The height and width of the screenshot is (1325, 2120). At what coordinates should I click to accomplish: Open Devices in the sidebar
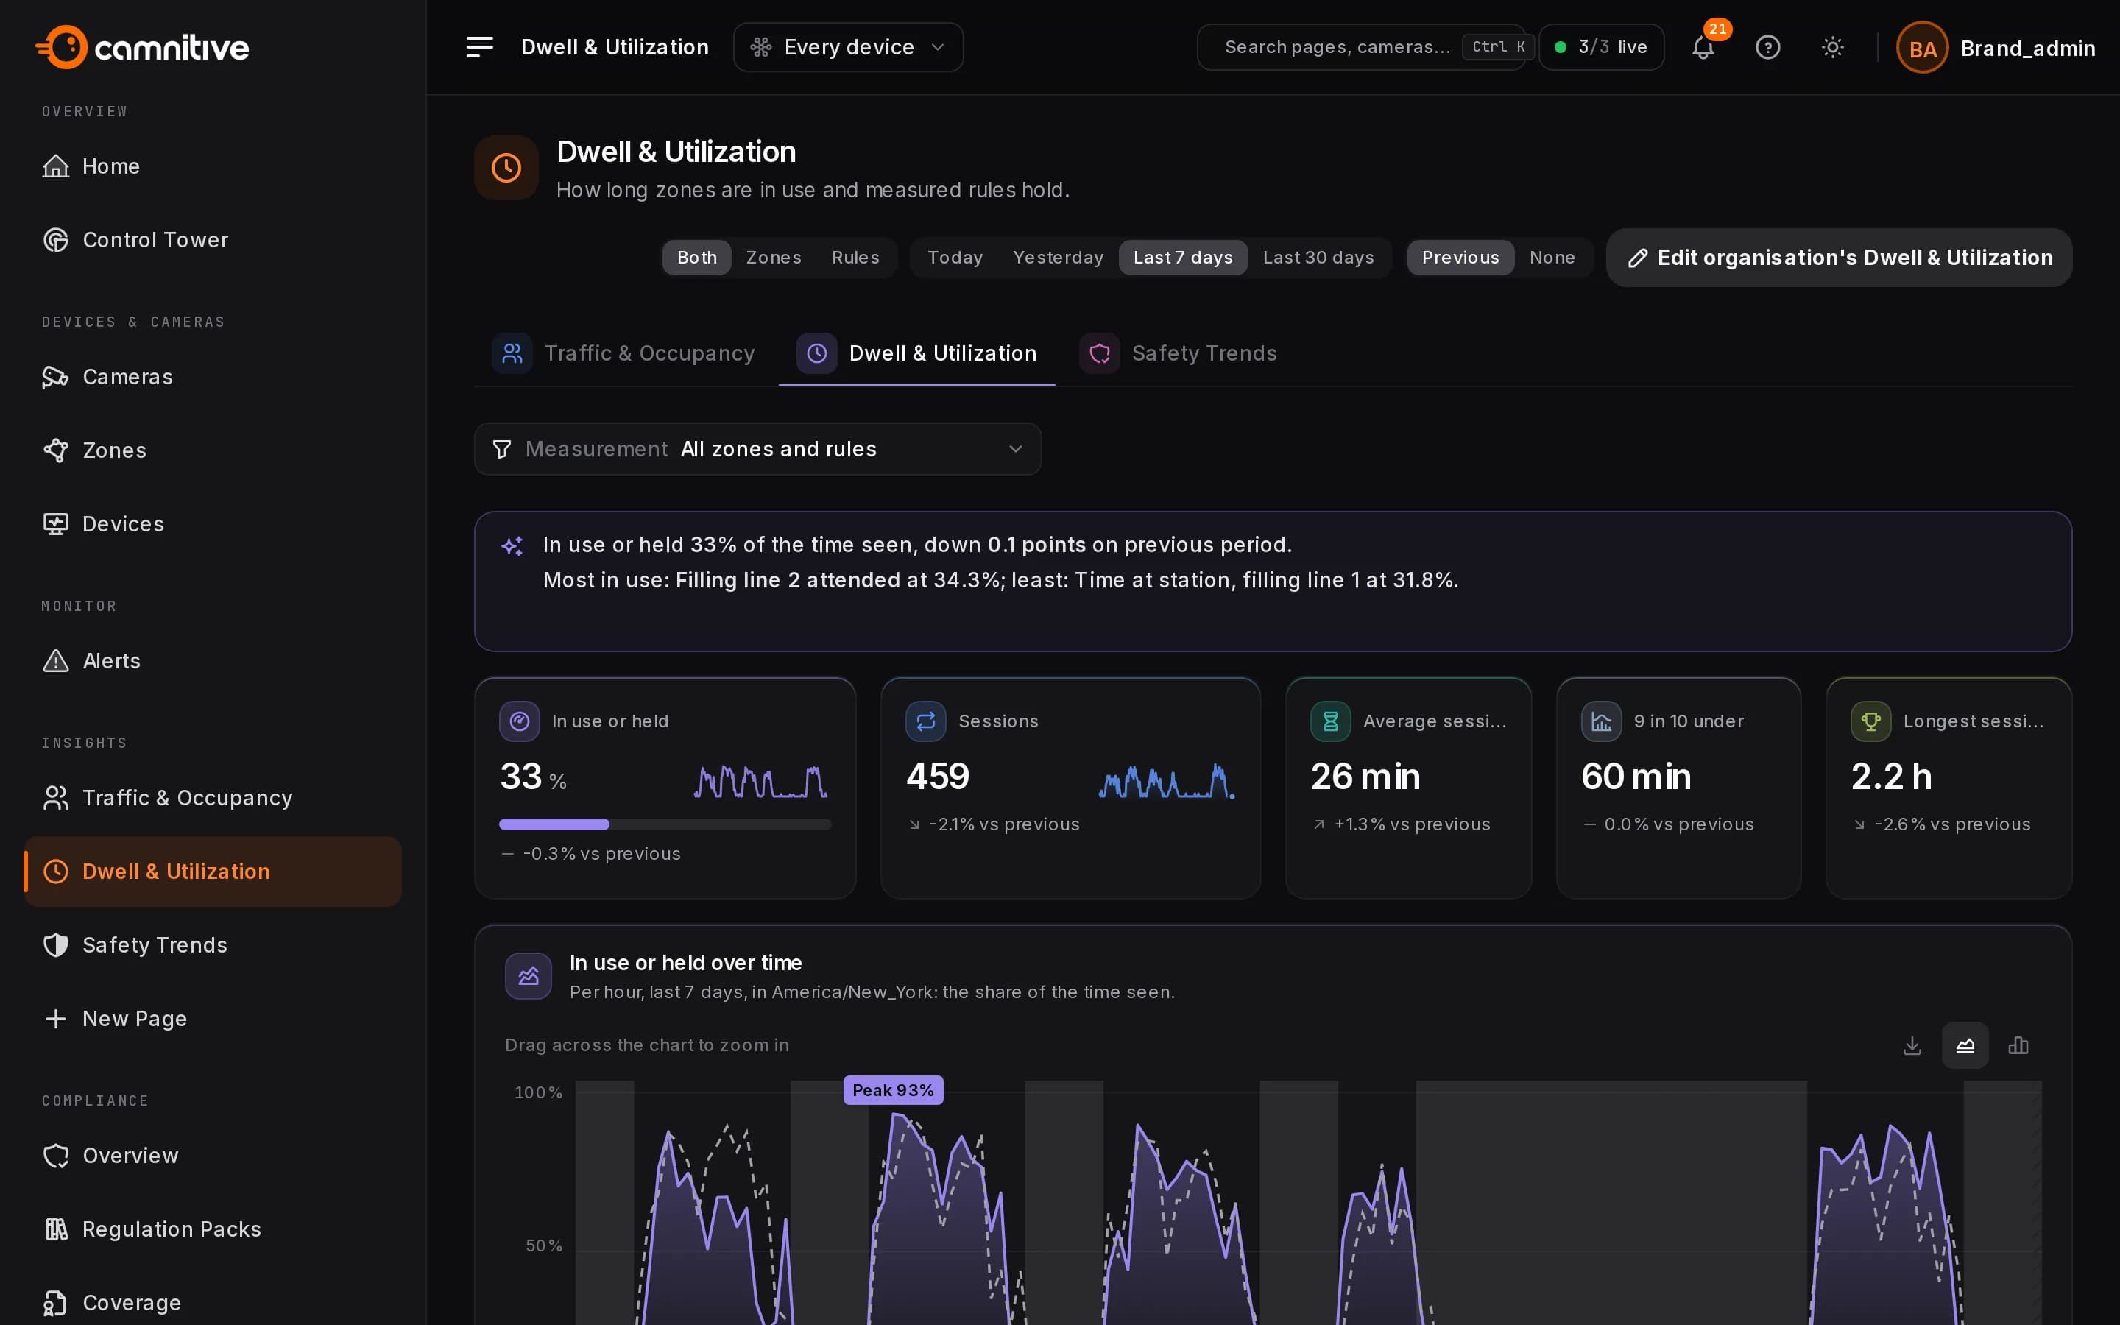(x=213, y=524)
